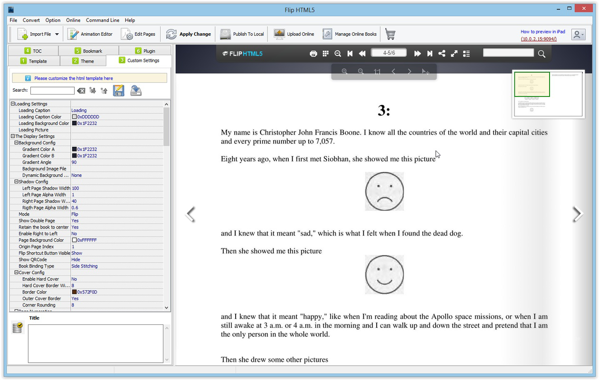Screen dimensions: 599x380
Task: Select the Show Double Page Yes value
Action: (x=117, y=221)
